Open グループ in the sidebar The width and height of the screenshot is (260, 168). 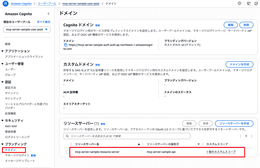(x=10, y=75)
